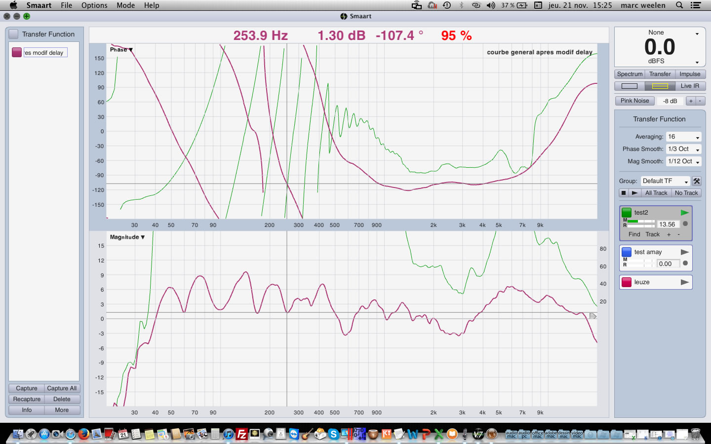Start the test2 measurement with green play arrow

tap(684, 213)
